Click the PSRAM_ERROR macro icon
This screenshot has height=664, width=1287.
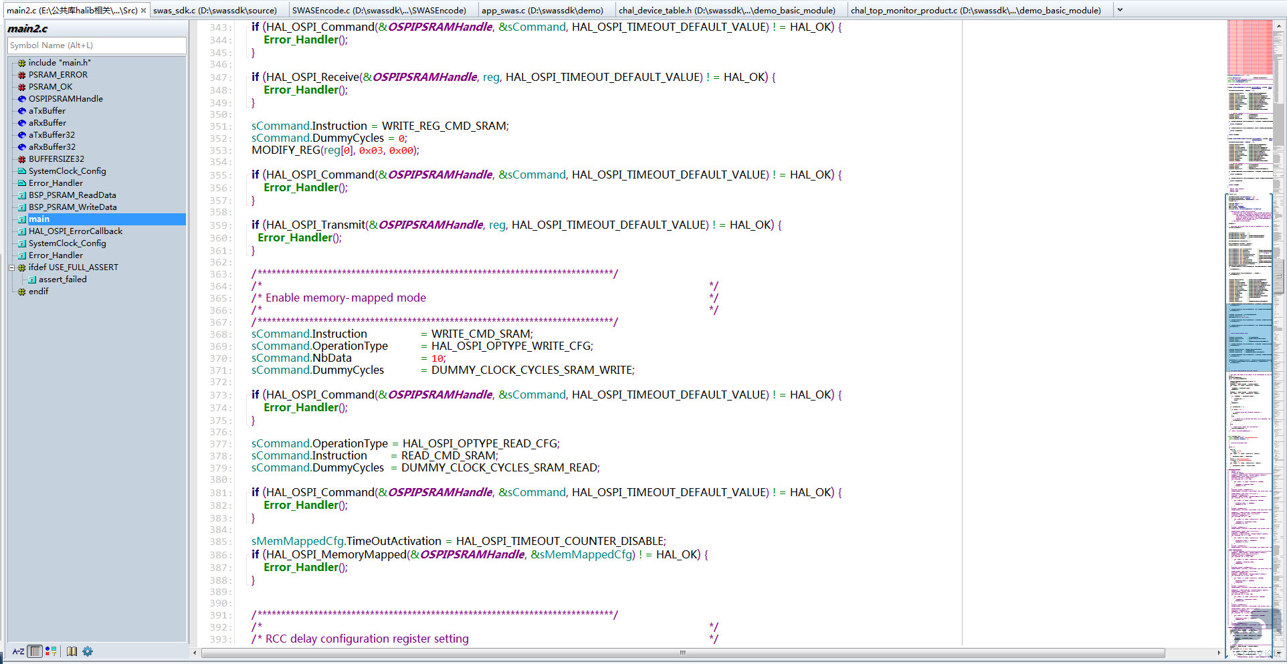click(x=21, y=75)
